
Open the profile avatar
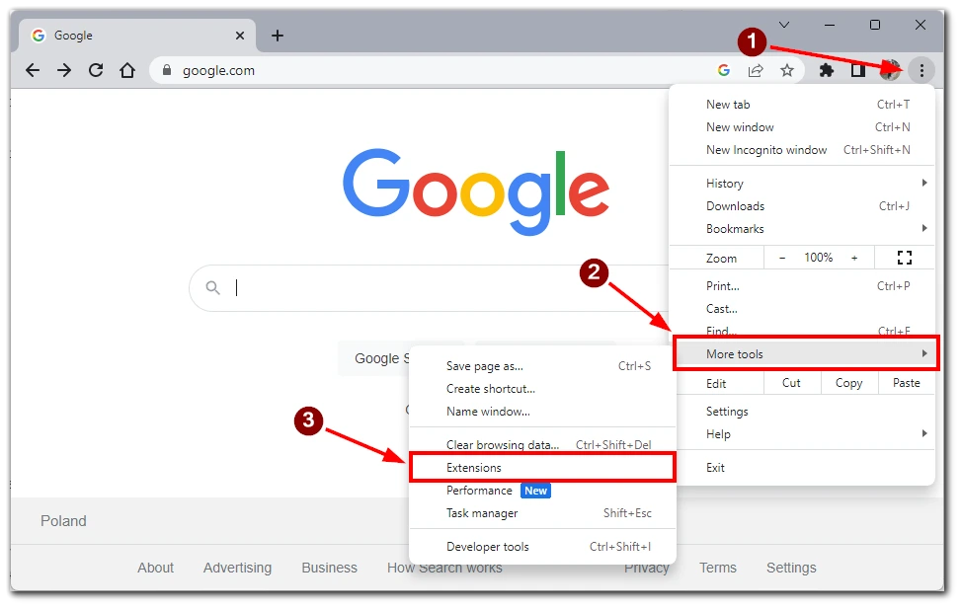890,70
